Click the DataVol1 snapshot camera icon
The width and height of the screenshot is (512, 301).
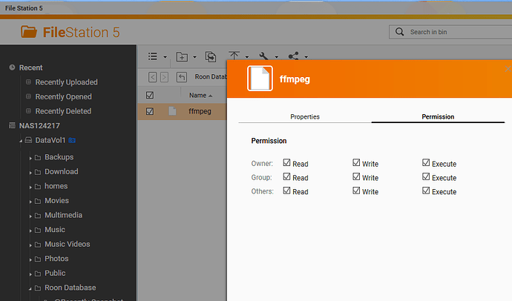point(72,140)
